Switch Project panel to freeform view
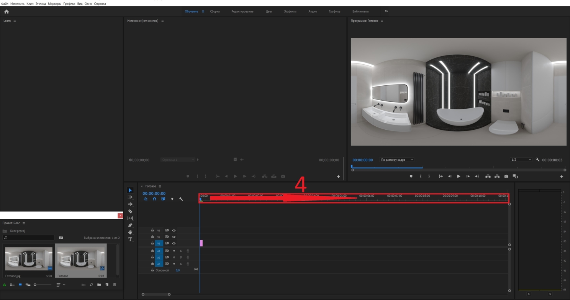Screen dimensions: 570x300 tap(28, 285)
